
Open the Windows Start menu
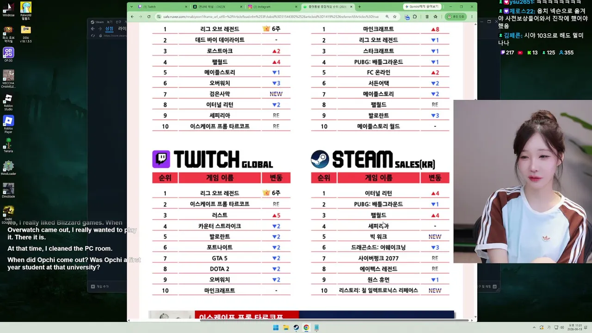click(x=276, y=327)
